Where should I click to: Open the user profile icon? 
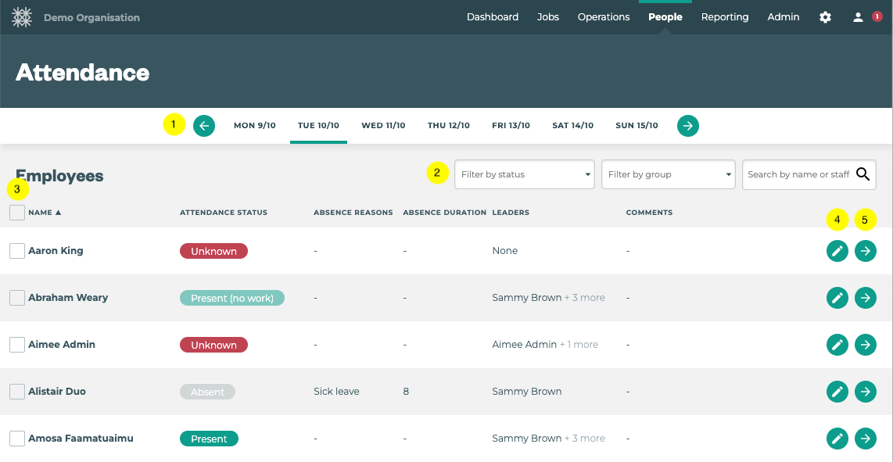pyautogui.click(x=858, y=17)
